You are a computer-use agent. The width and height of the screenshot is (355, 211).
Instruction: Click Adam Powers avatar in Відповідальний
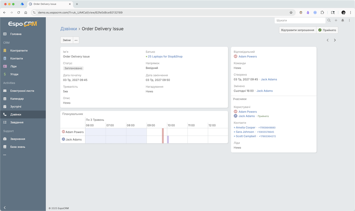point(235,56)
